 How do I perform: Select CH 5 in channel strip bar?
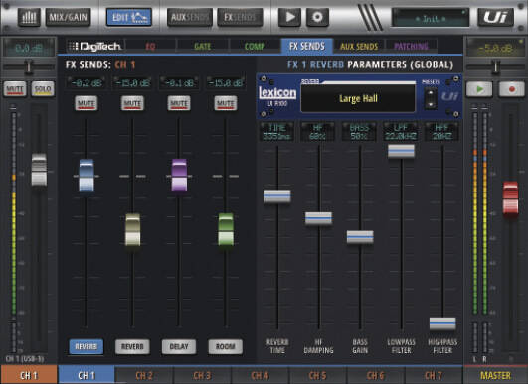(x=317, y=375)
